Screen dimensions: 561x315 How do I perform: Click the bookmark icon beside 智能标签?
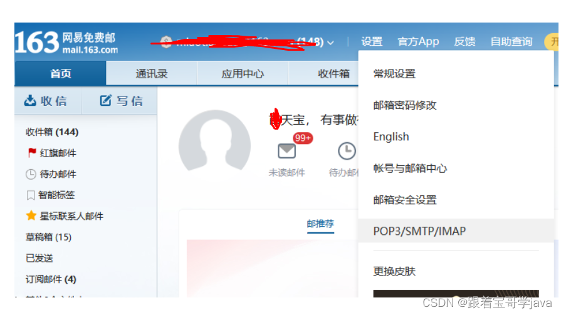[31, 195]
